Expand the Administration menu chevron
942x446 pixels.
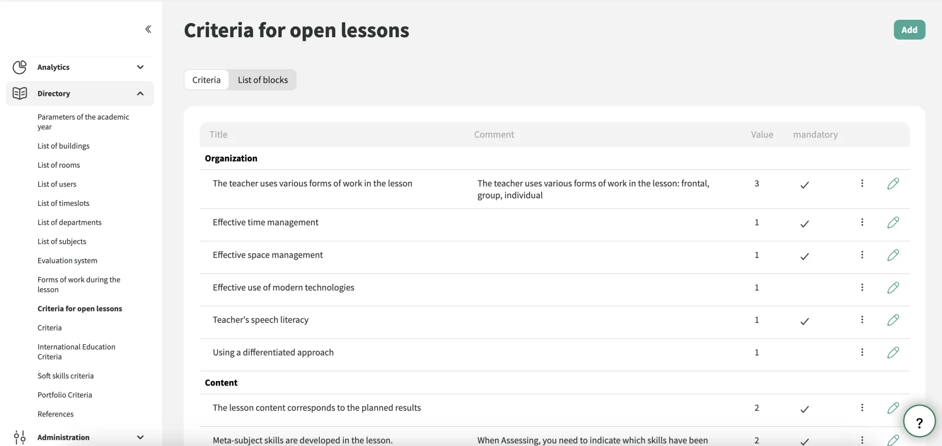point(140,437)
